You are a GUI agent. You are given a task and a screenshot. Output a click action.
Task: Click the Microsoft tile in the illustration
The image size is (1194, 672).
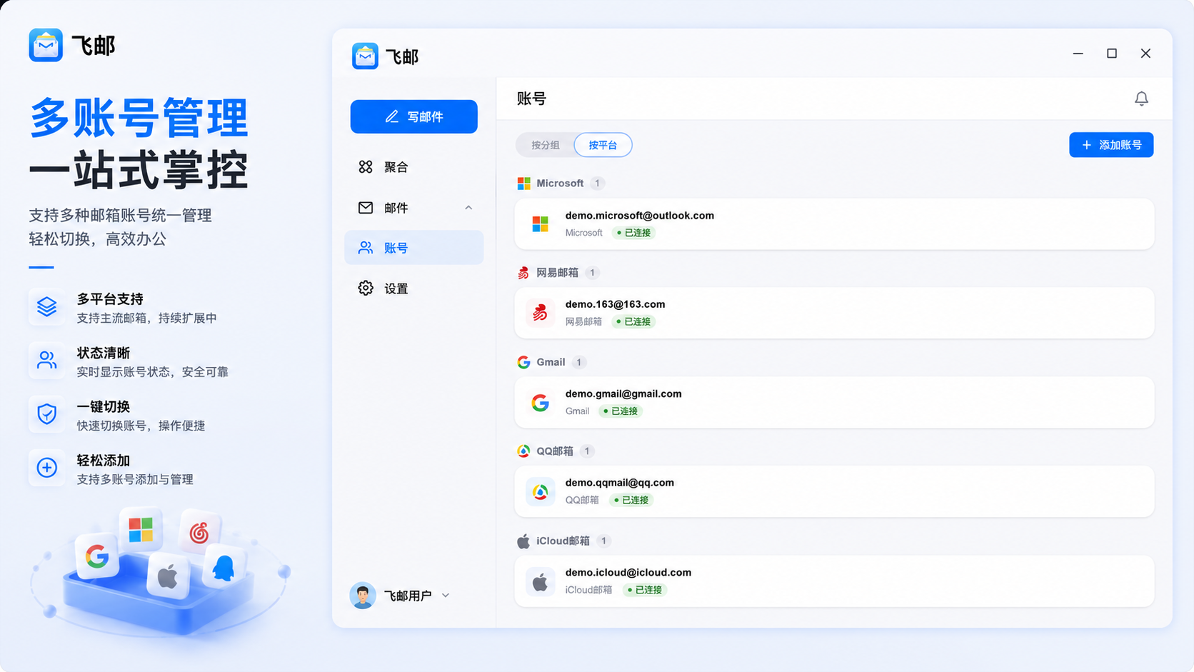click(x=141, y=530)
